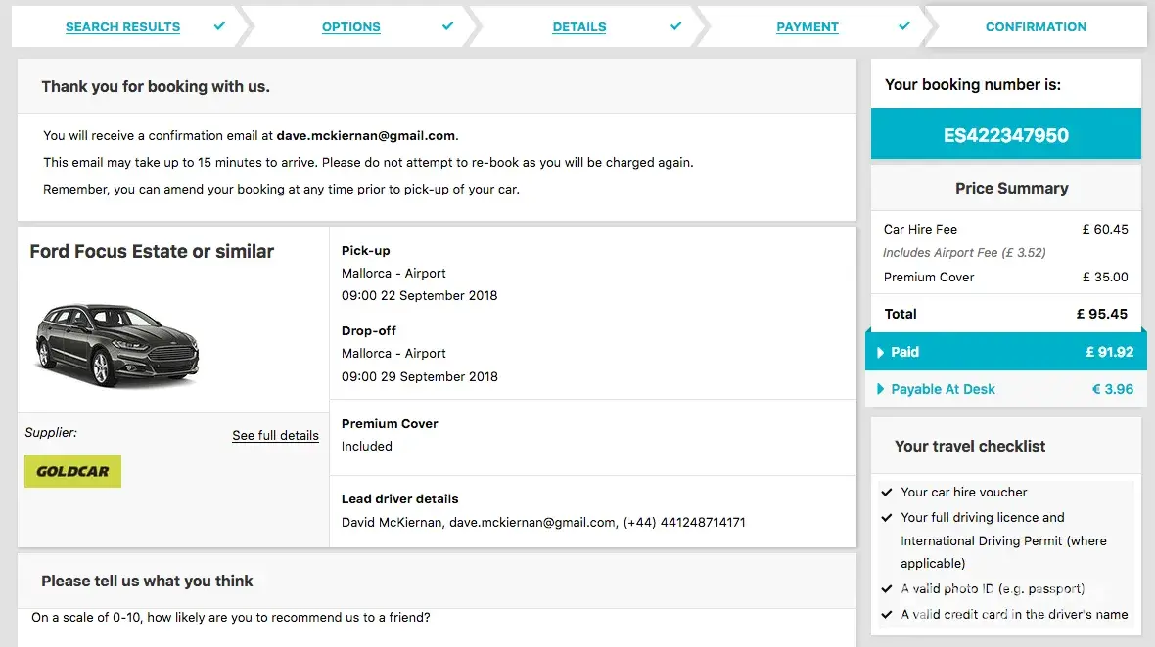1155x647 pixels.
Task: Click the tick icon beside car hire voucher
Action: 887,493
